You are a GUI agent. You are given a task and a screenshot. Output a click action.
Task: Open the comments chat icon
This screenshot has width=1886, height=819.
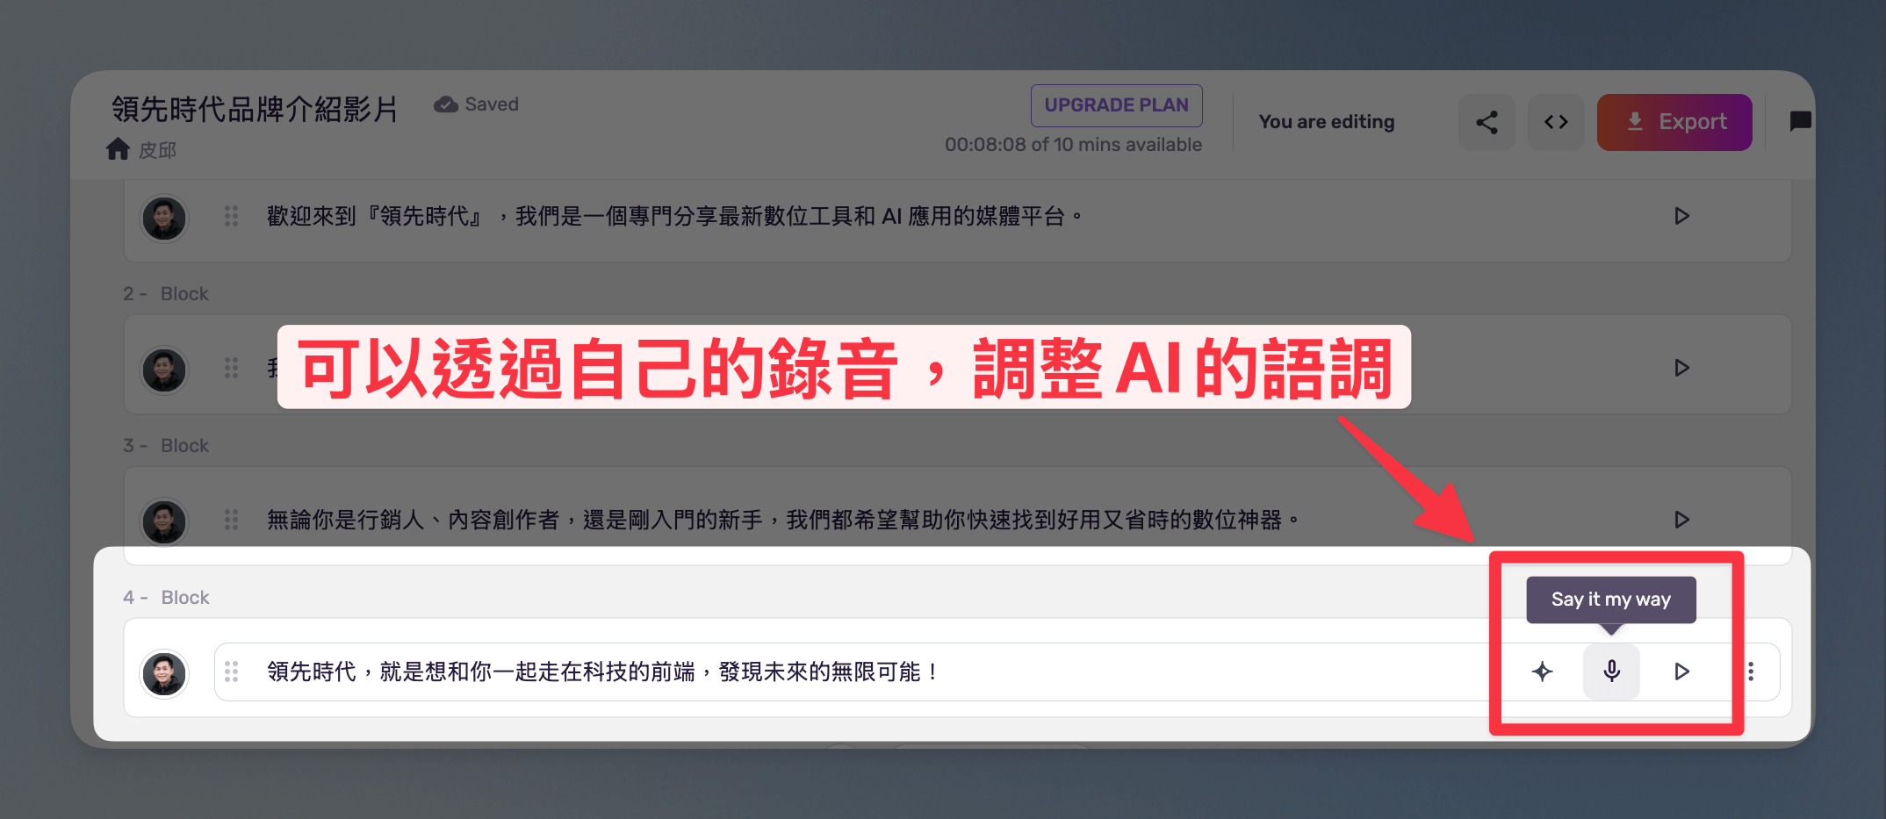pyautogui.click(x=1800, y=121)
